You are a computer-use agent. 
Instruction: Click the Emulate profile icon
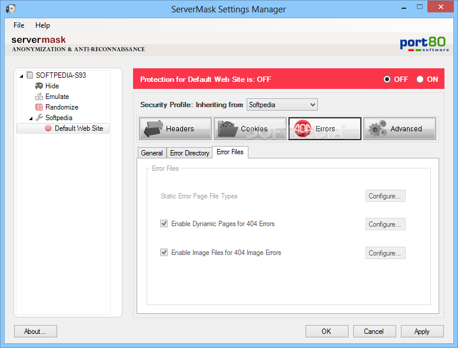pos(39,97)
